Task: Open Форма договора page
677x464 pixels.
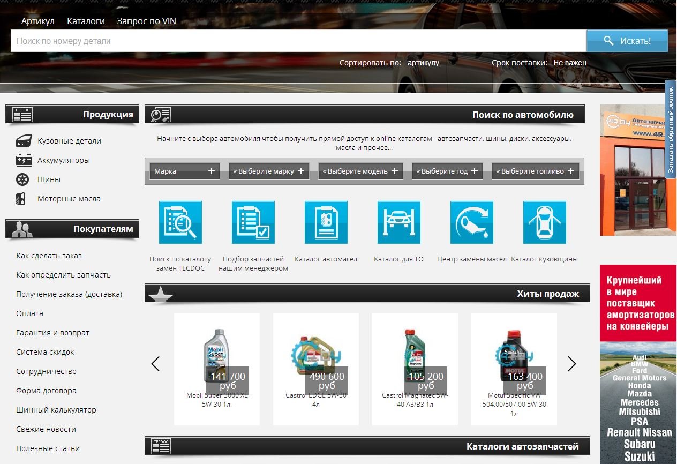Action: tap(46, 391)
